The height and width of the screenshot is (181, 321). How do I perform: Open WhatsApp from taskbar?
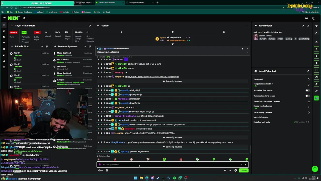tap(180, 178)
